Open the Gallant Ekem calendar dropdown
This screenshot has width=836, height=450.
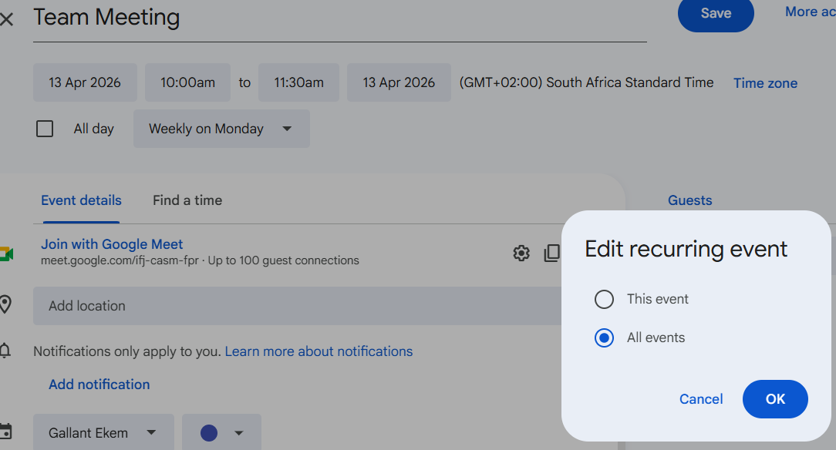[103, 432]
